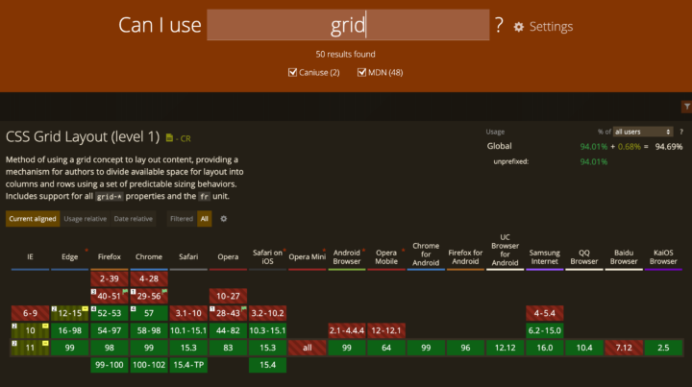Select the All browsers option

(205, 219)
